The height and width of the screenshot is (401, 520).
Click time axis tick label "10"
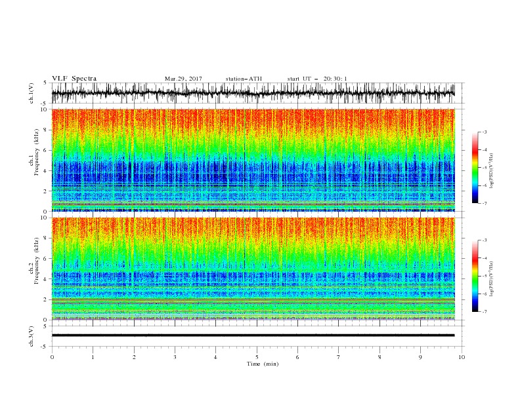coord(462,357)
